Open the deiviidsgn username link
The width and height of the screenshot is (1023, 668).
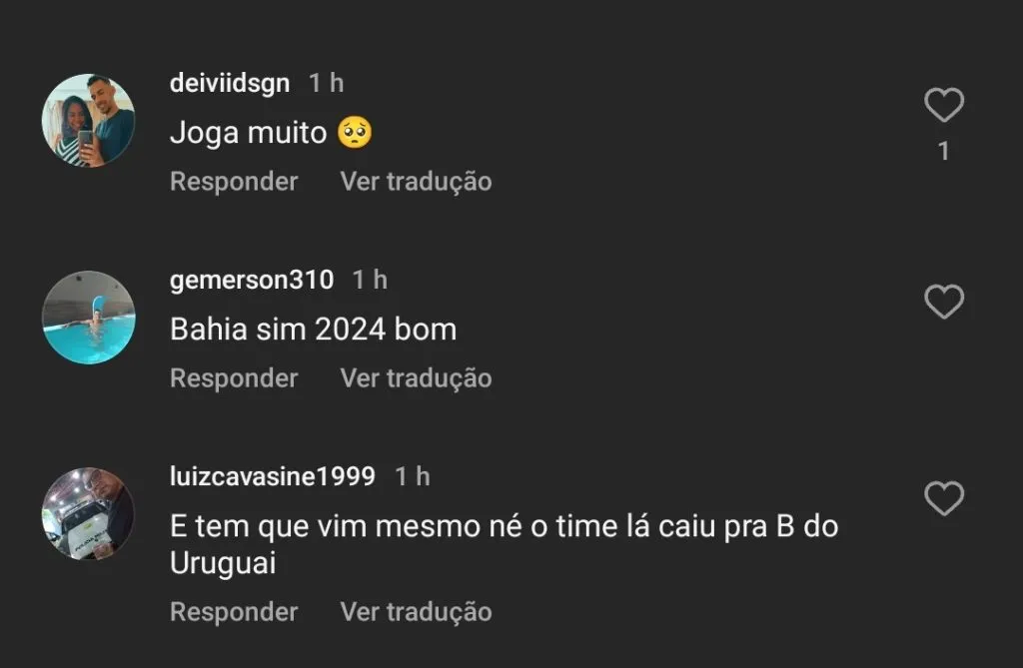(x=230, y=83)
